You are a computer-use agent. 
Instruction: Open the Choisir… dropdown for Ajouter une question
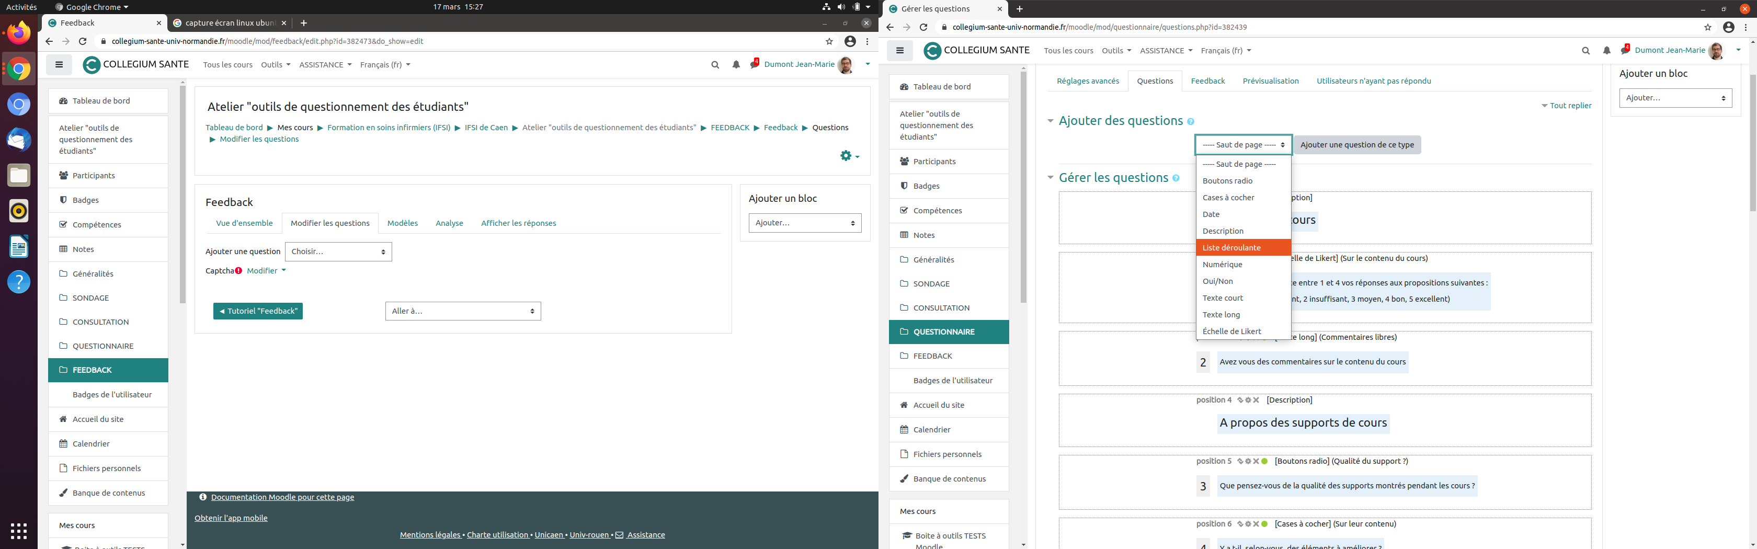(x=338, y=251)
